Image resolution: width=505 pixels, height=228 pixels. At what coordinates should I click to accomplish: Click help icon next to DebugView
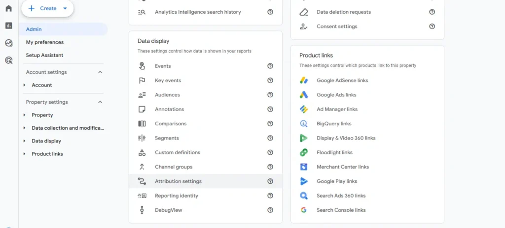point(270,210)
